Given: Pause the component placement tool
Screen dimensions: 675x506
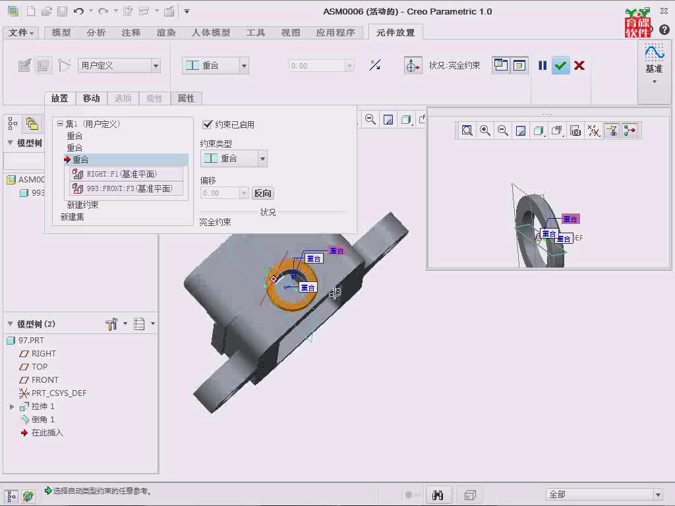Looking at the screenshot, I should tap(543, 65).
